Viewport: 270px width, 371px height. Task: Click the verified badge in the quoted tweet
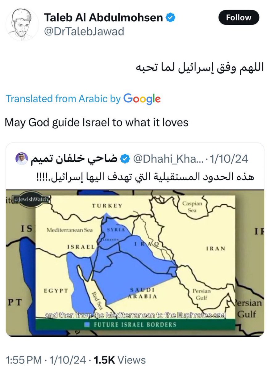125,159
